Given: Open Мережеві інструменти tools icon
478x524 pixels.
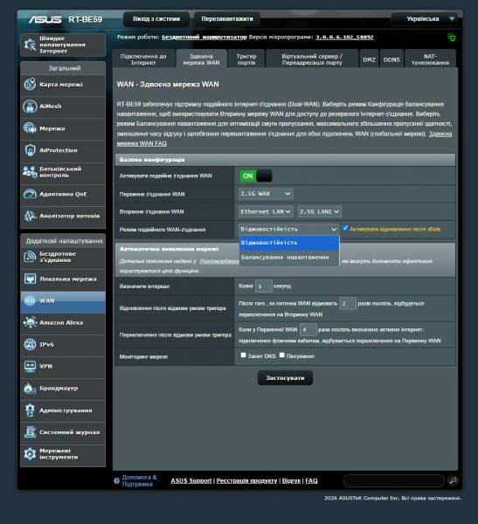Looking at the screenshot, I should (x=30, y=454).
